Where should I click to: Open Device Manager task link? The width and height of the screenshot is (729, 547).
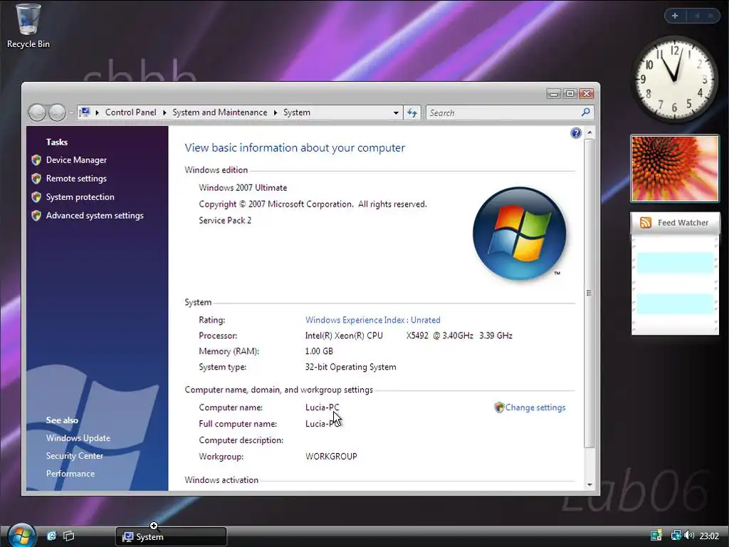76,160
